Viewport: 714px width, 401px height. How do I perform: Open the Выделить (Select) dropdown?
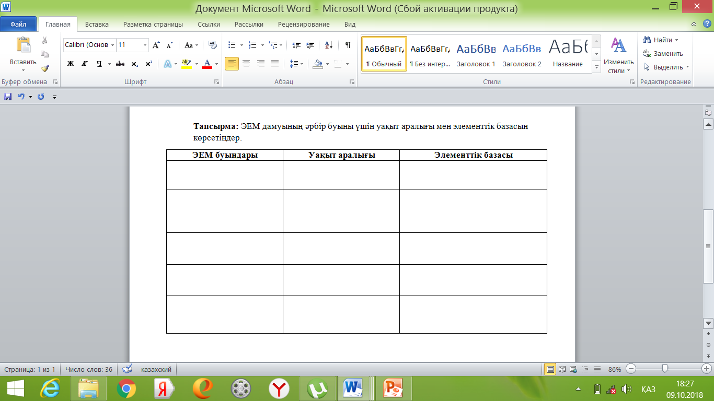(666, 67)
